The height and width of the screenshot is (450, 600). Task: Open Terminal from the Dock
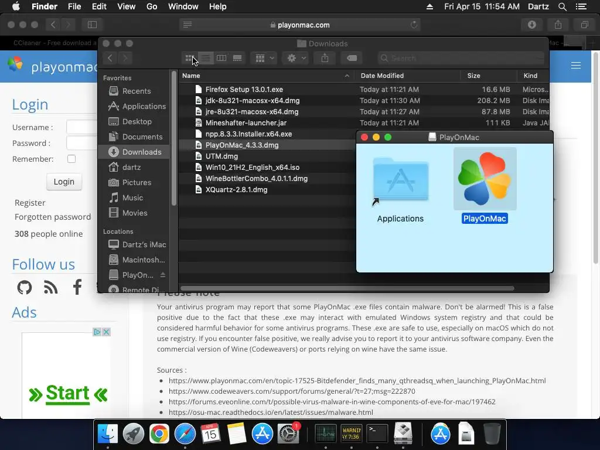(377, 434)
